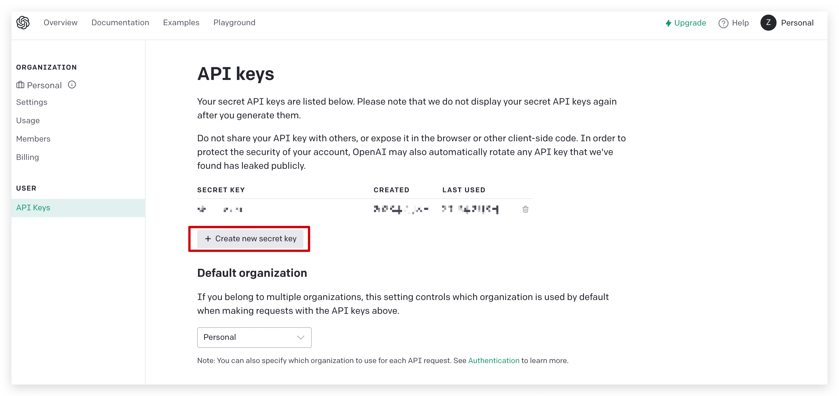This screenshot has height=396, width=839.
Task: Open the Playground tab
Action: pos(234,22)
